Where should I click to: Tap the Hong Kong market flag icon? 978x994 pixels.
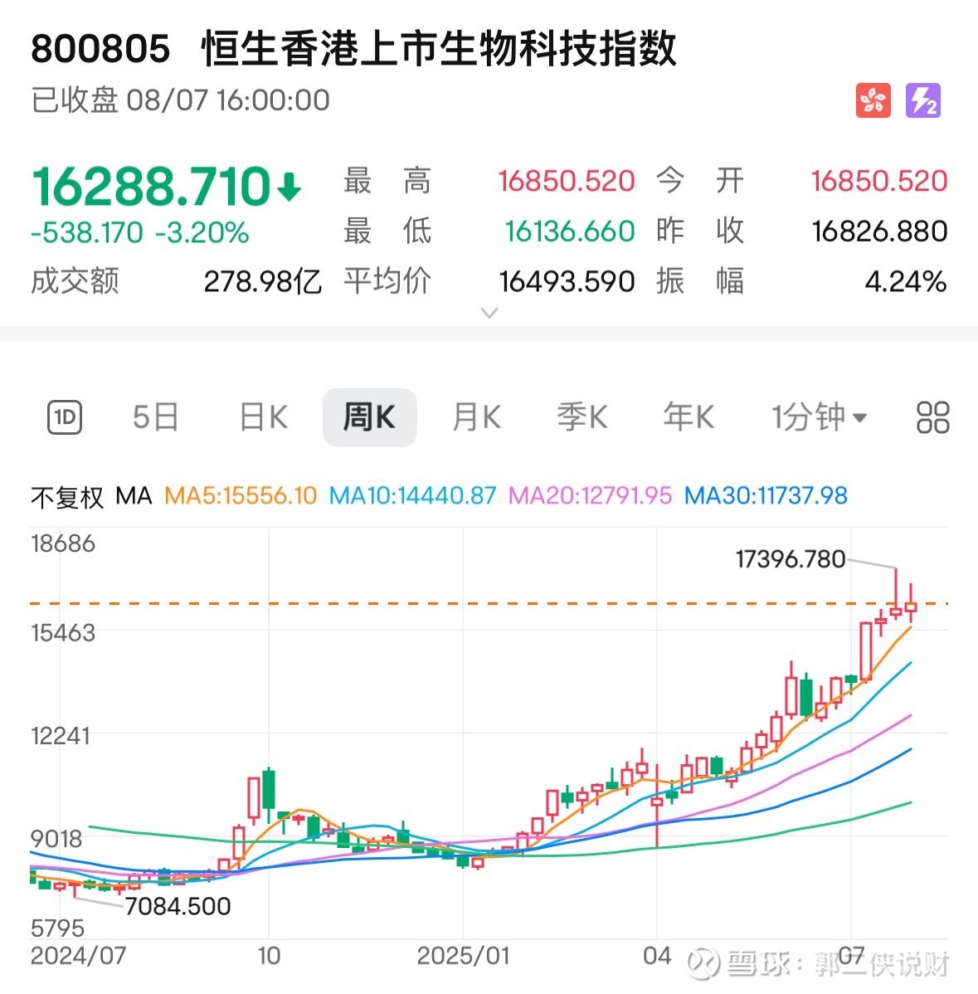click(873, 100)
